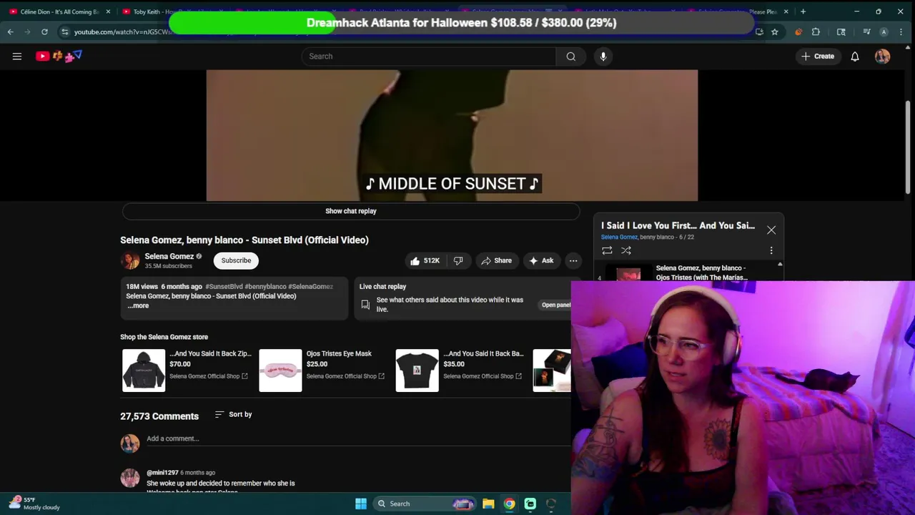Click Show chat replay

351,211
